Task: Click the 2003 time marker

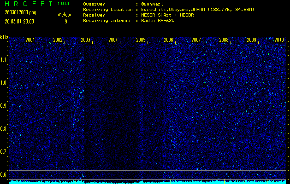Action: [x=85, y=40]
